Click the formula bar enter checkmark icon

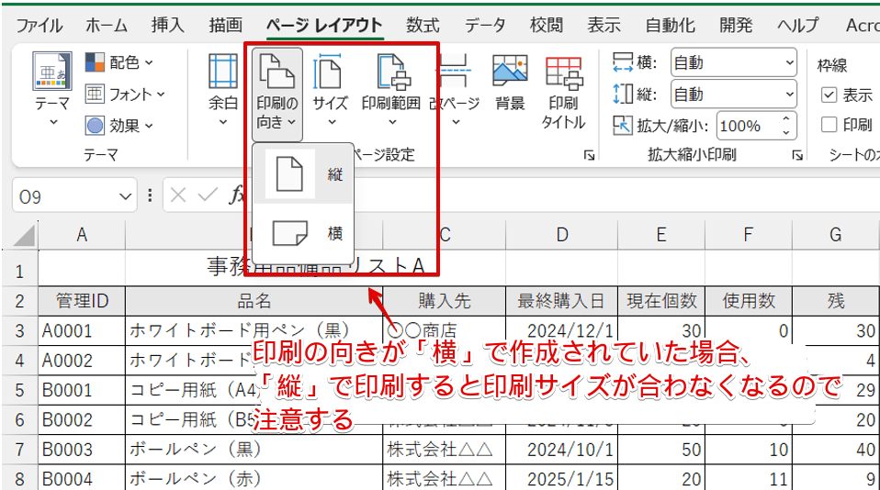point(208,195)
